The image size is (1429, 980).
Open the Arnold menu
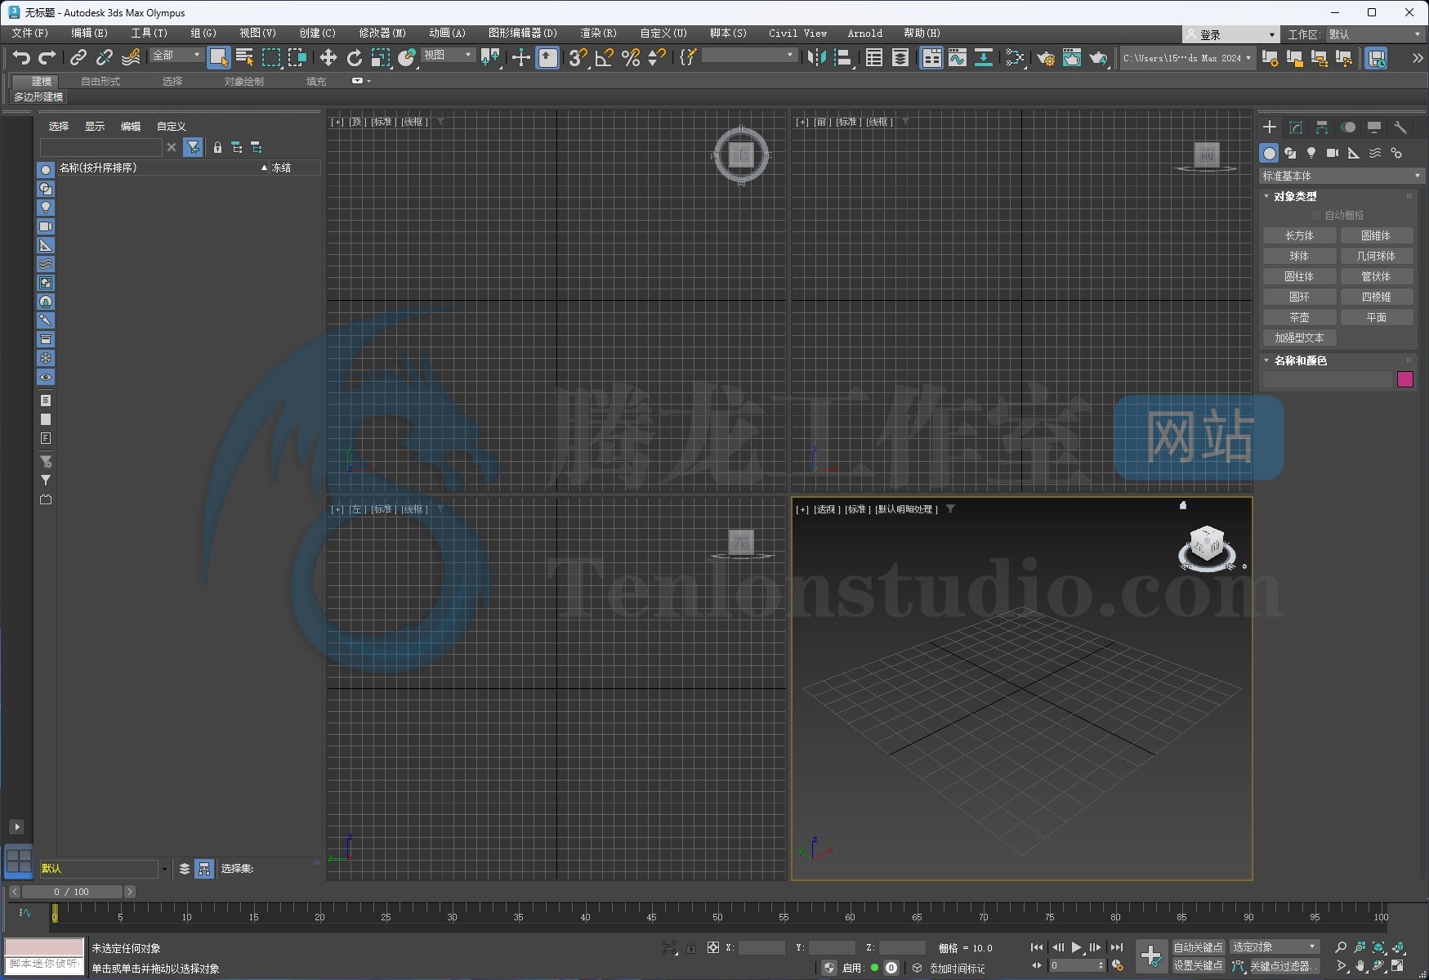tap(864, 34)
